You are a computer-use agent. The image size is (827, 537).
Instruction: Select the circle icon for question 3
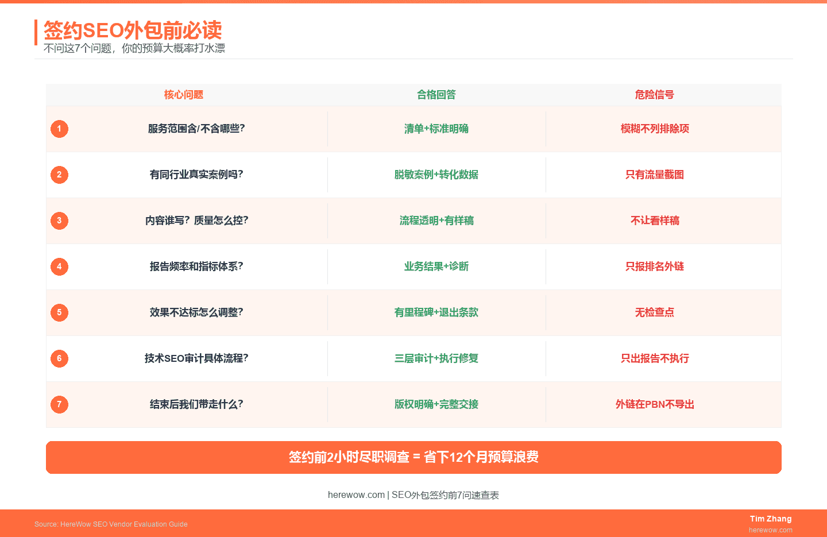coord(59,221)
